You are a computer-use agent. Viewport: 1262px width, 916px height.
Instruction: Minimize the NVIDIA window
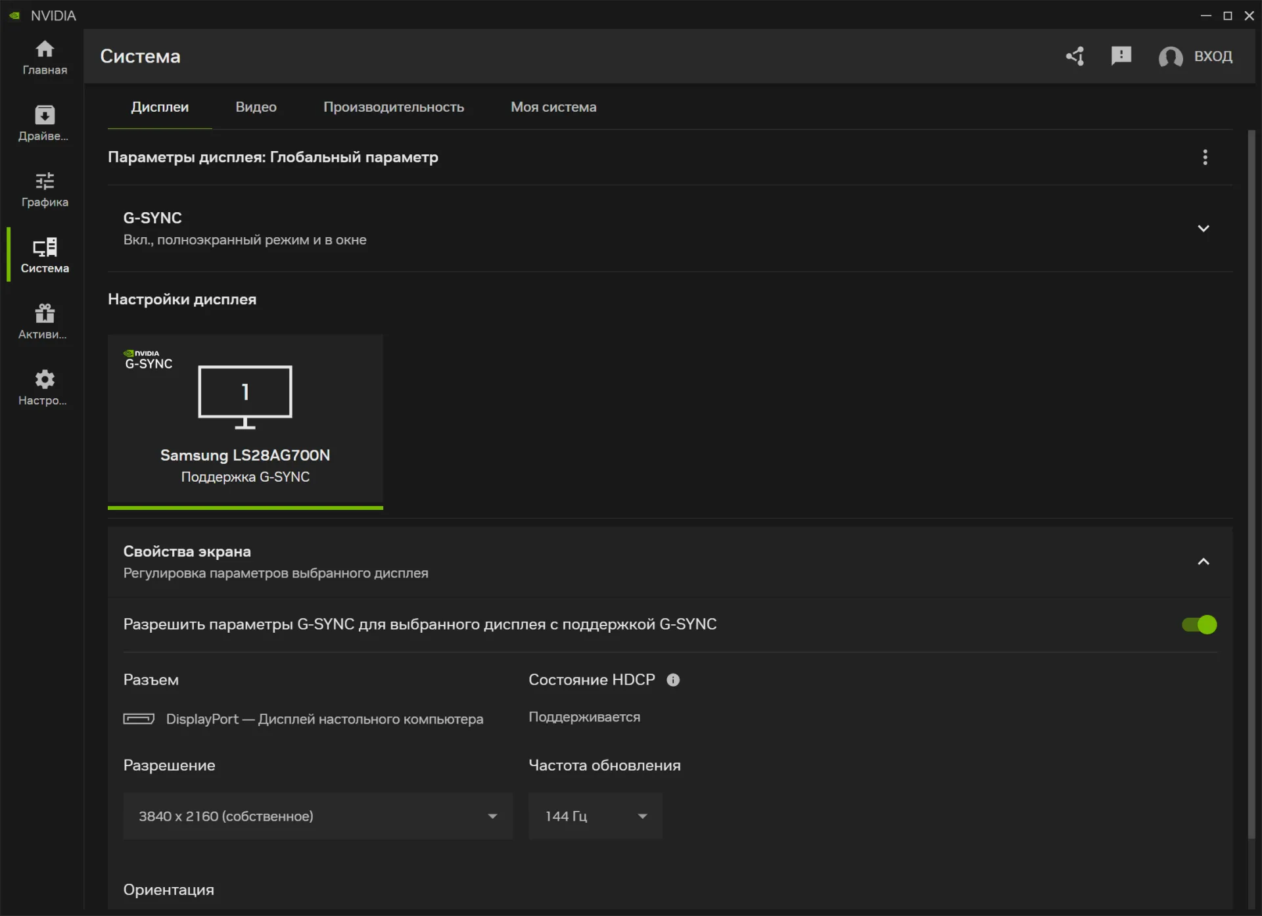[x=1205, y=15]
